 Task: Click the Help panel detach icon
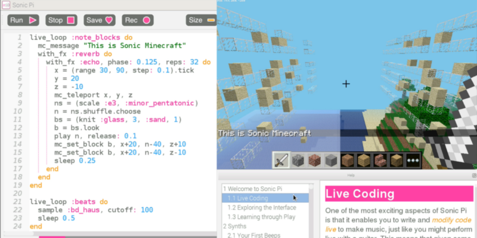474,176
